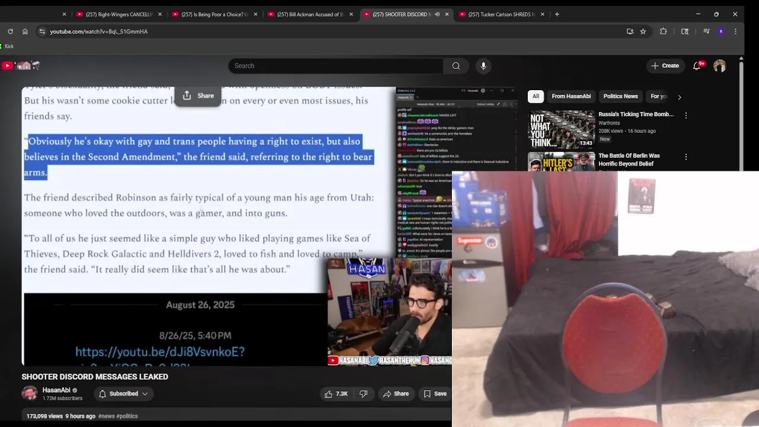Open the side panel icon in browser toolbar

[x=685, y=31]
